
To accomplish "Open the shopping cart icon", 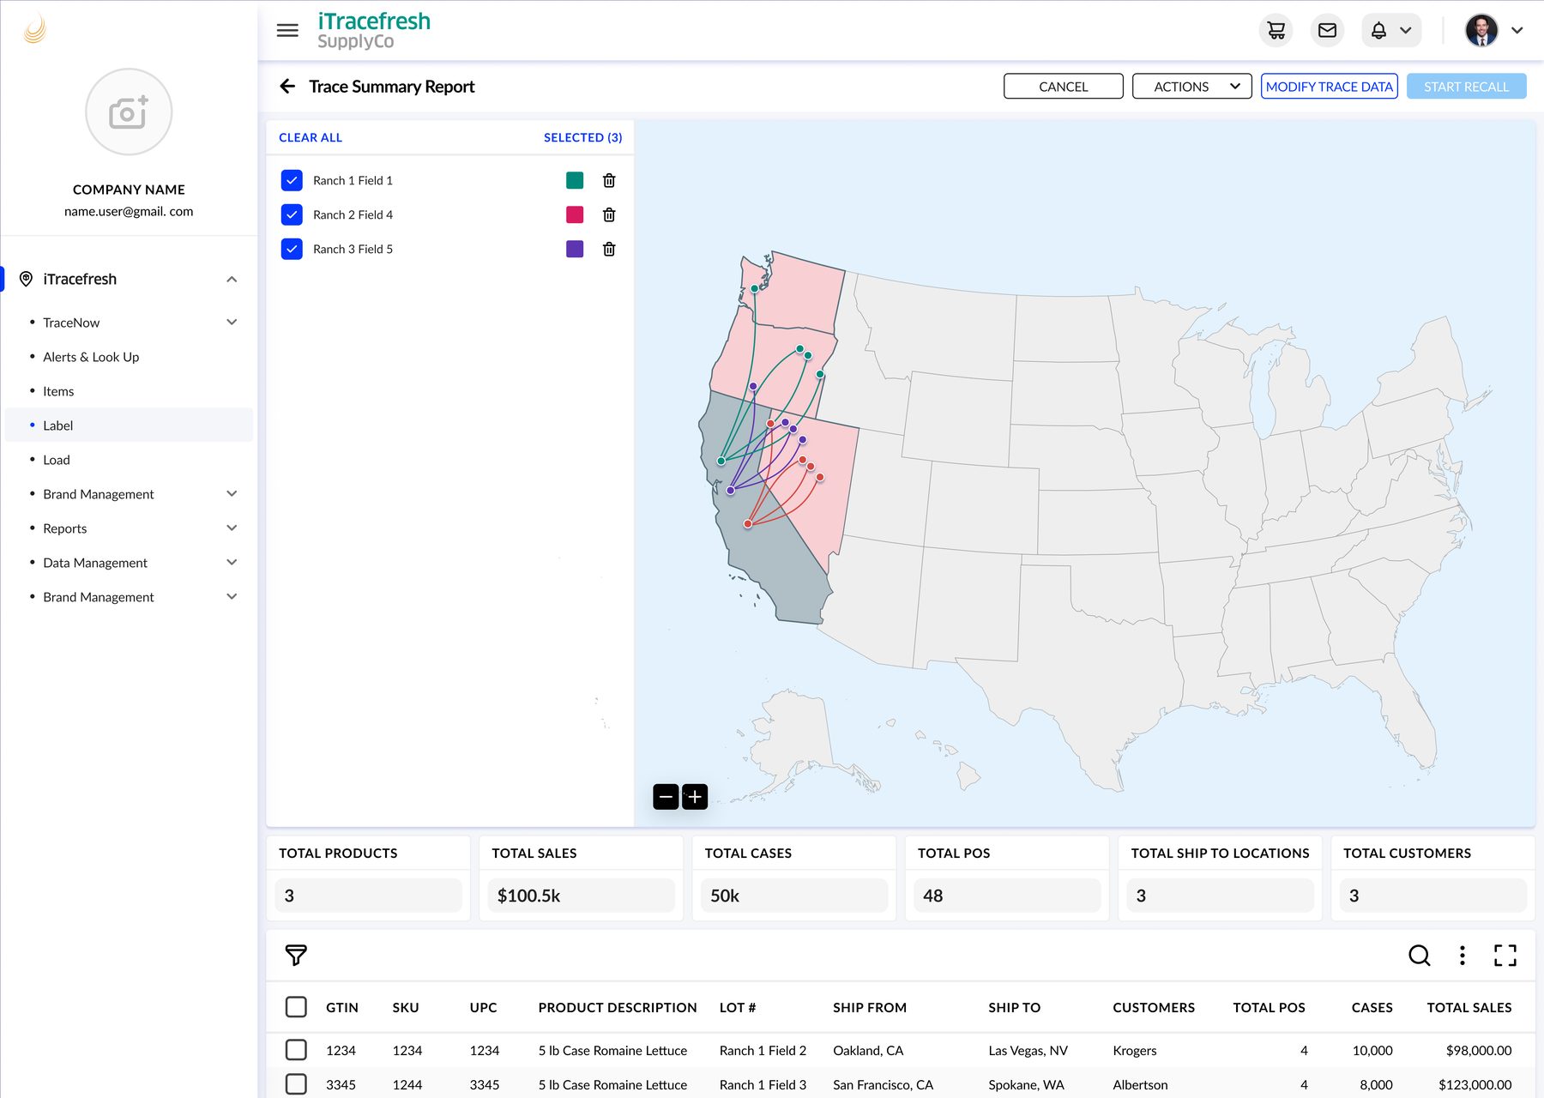I will pos(1276,31).
